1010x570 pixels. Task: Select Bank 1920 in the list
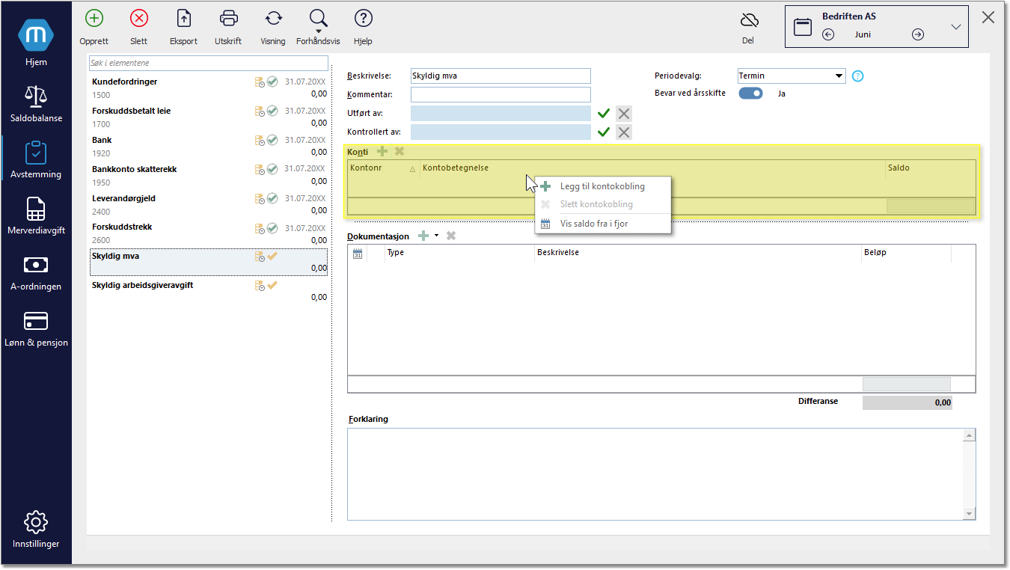[209, 147]
